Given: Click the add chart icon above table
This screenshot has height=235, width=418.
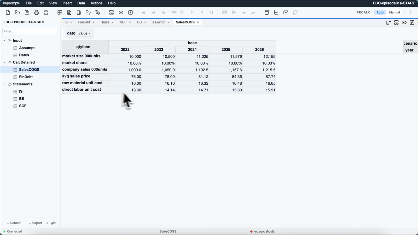Looking at the screenshot, I should pos(388,23).
